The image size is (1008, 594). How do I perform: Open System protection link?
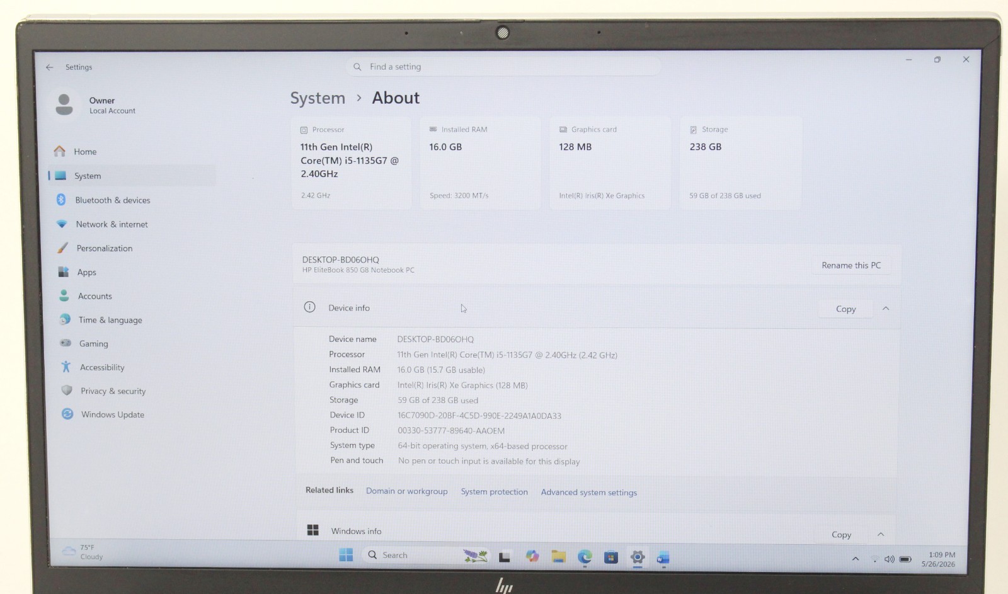click(494, 492)
